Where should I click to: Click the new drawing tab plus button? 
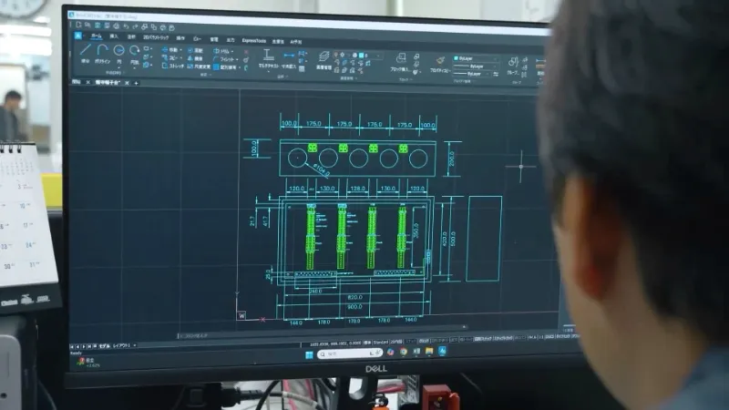coord(138,81)
